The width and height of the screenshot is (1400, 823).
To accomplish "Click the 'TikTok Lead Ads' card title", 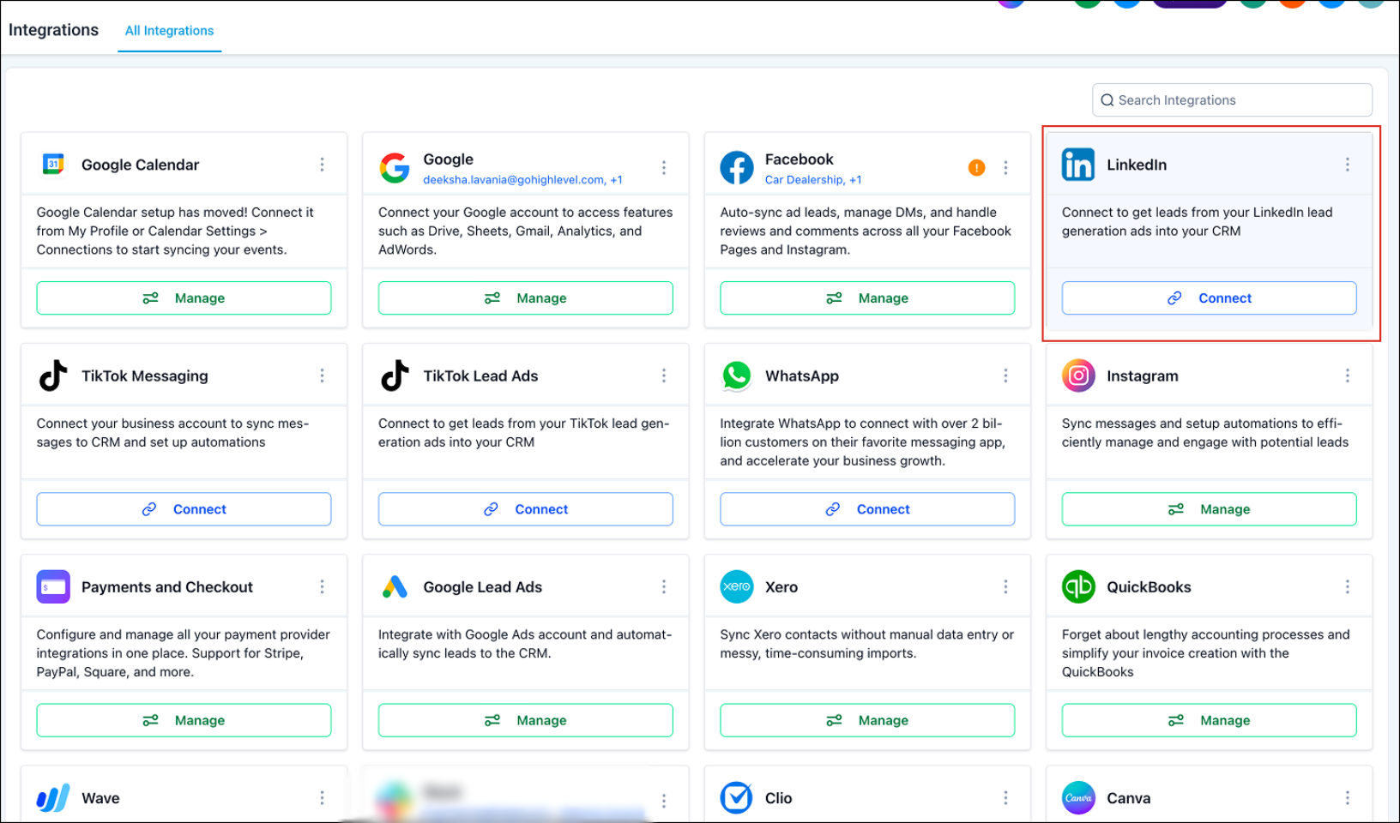I will tap(480, 375).
